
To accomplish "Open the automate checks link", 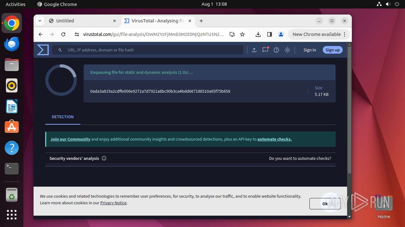I will (x=274, y=139).
